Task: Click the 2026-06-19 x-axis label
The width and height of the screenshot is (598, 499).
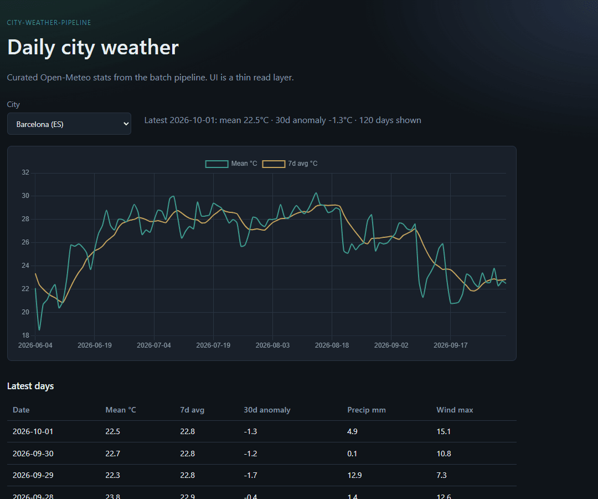Action: [95, 345]
